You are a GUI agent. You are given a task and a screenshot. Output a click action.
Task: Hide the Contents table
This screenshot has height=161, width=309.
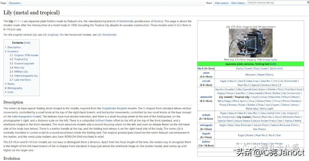click(x=27, y=43)
